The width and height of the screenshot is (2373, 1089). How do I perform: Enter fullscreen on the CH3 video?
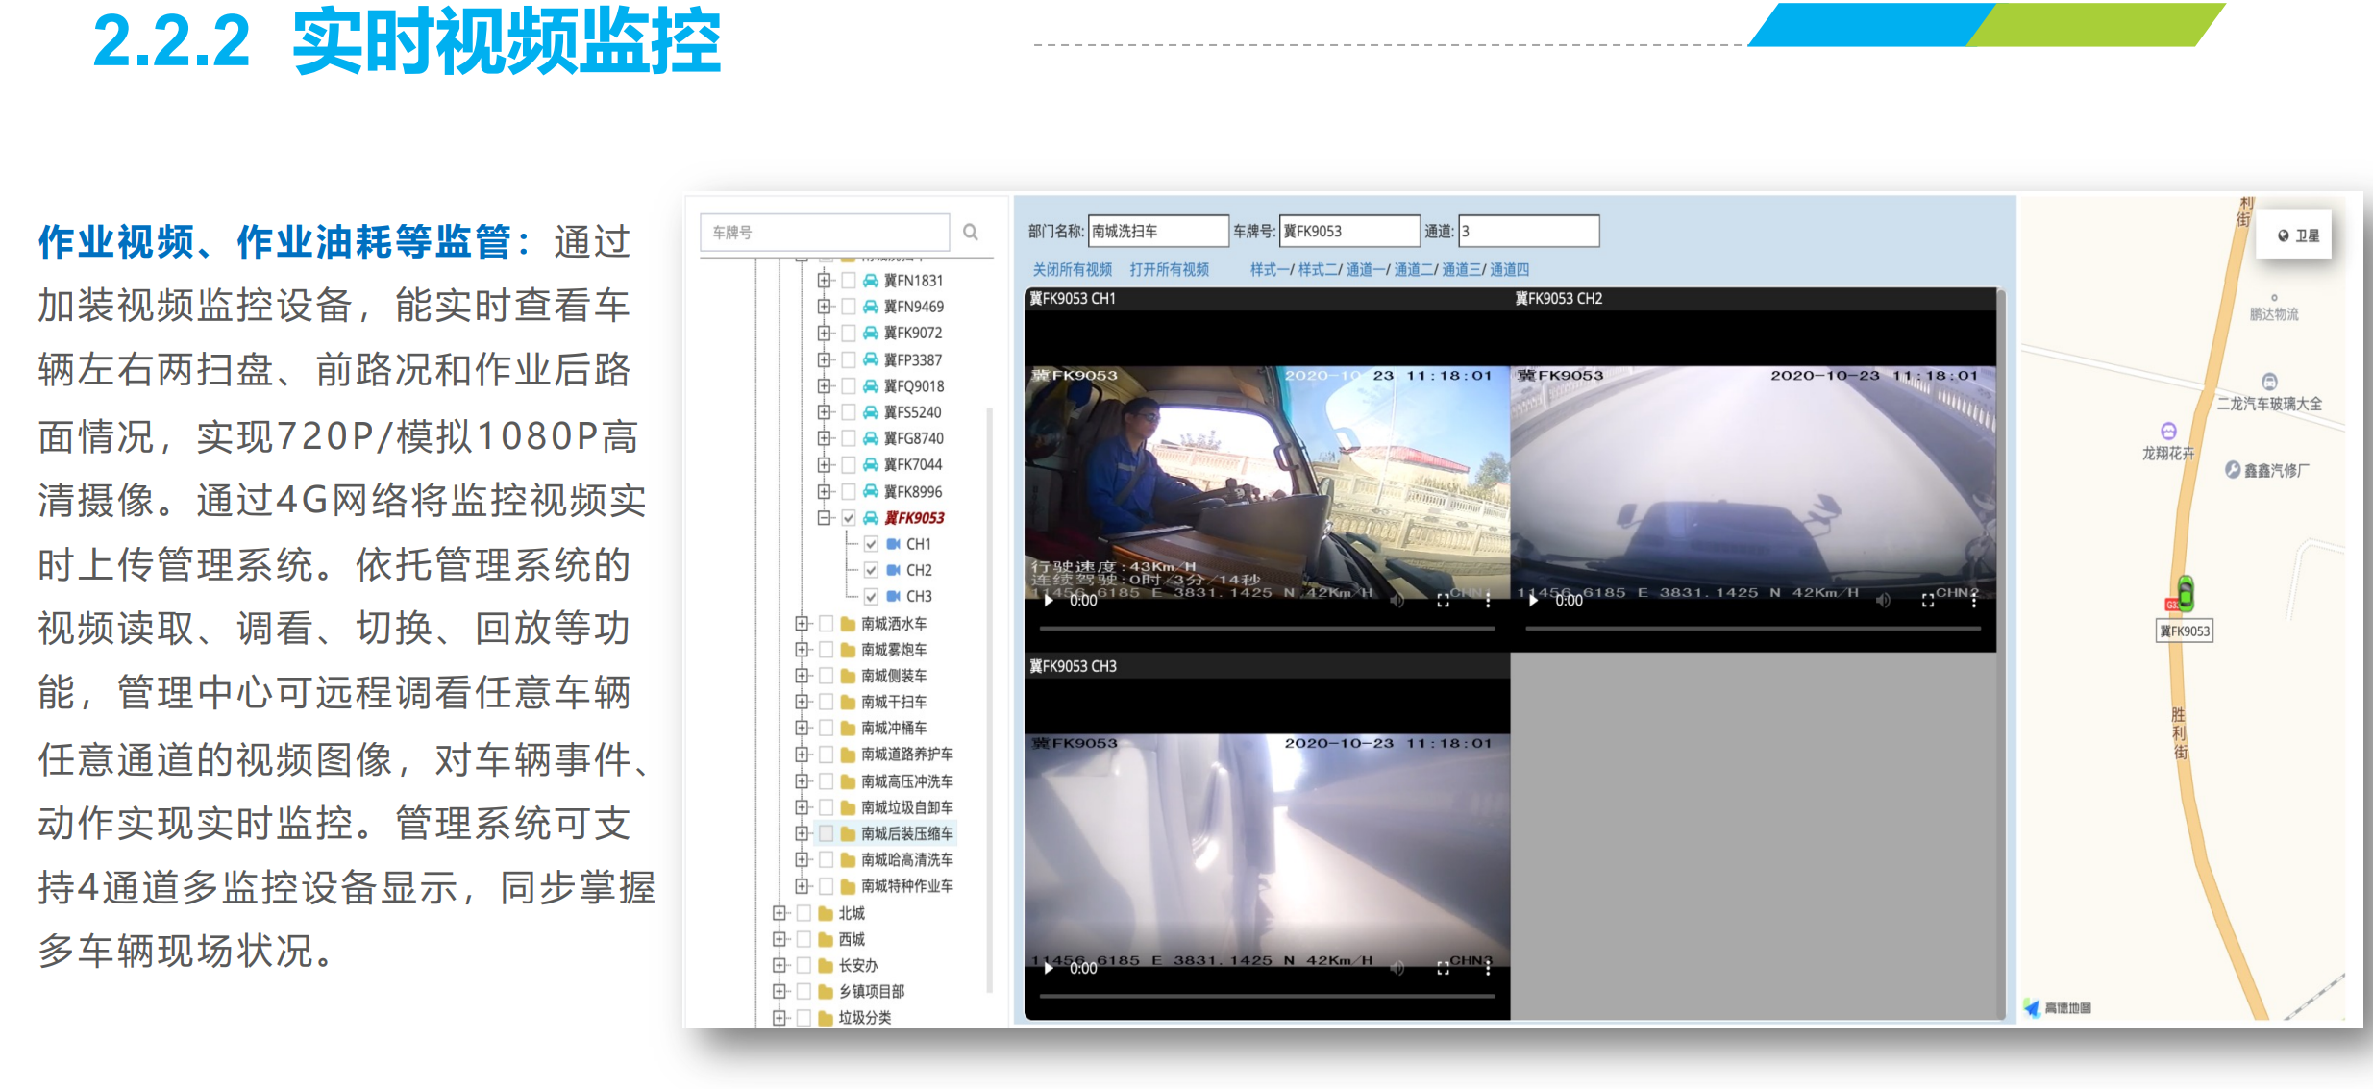(x=1443, y=969)
